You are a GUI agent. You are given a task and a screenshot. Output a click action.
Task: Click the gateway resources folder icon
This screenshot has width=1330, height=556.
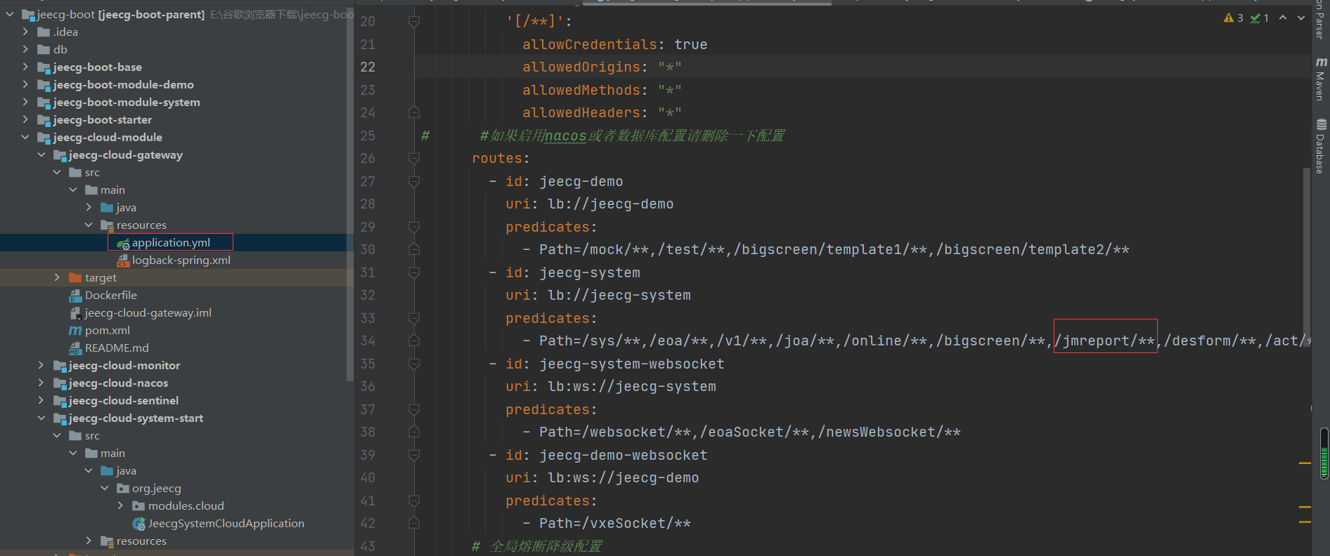pos(107,225)
